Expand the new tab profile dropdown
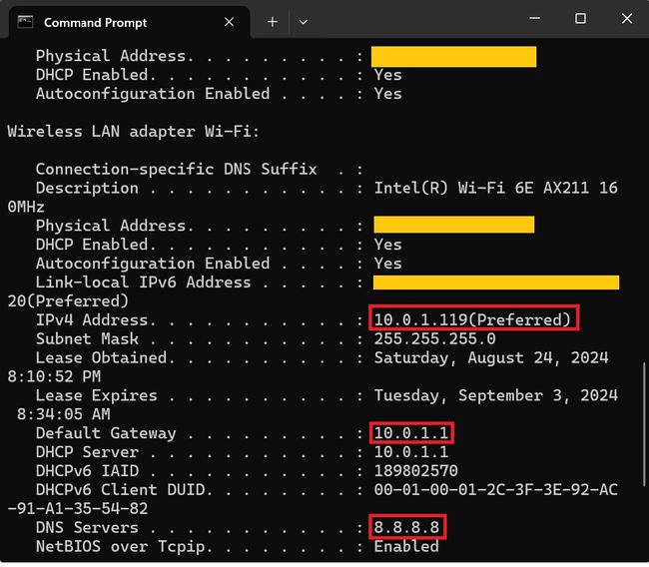Viewport: 649px width, 567px height. coord(304,22)
